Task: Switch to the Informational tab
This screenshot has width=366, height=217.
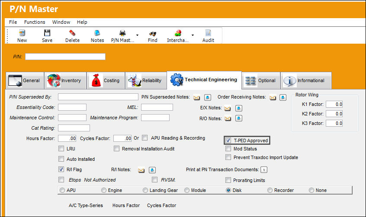Action: click(x=306, y=81)
